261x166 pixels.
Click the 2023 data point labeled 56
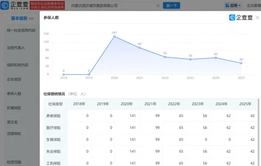tap(190, 59)
